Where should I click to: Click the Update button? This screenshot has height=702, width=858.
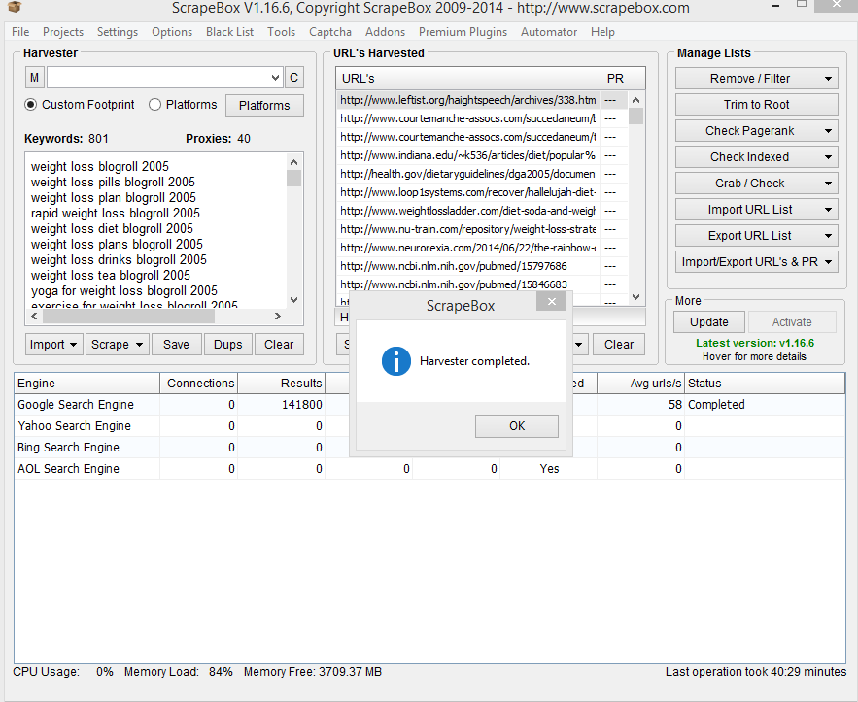[709, 322]
